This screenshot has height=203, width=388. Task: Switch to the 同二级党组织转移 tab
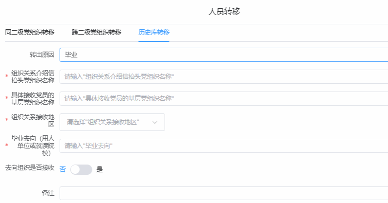[29, 32]
